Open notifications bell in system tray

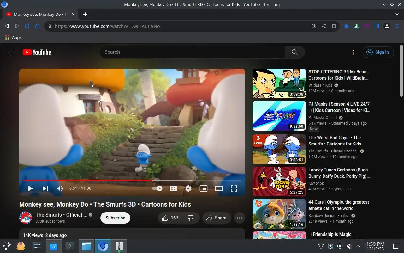[321, 246]
